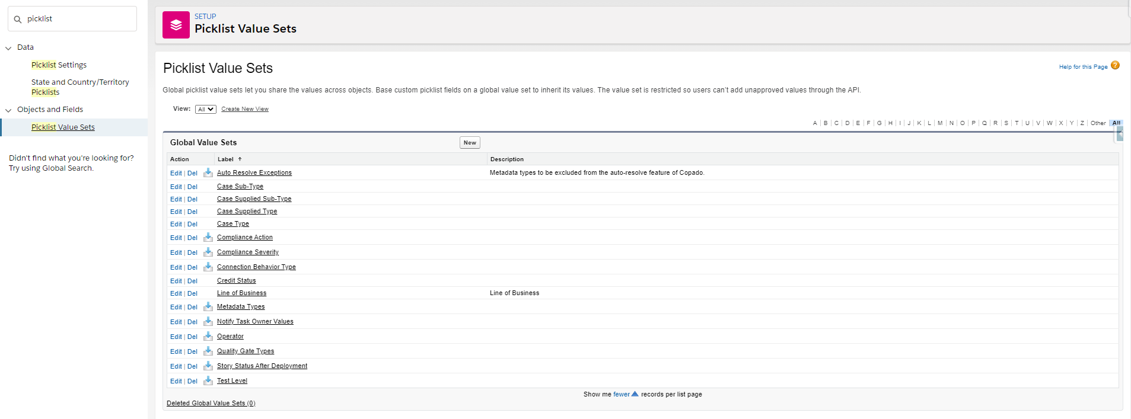Open the View dropdown set to All

(206, 109)
